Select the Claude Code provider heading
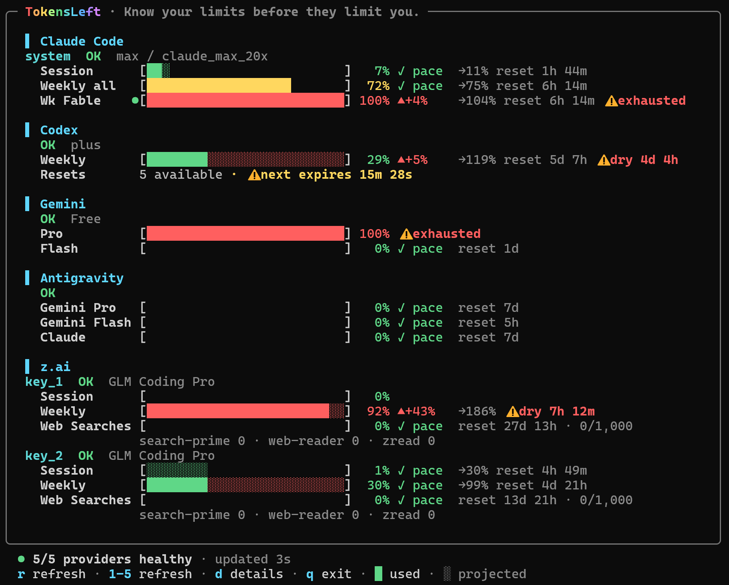The height and width of the screenshot is (585, 729). pos(82,42)
